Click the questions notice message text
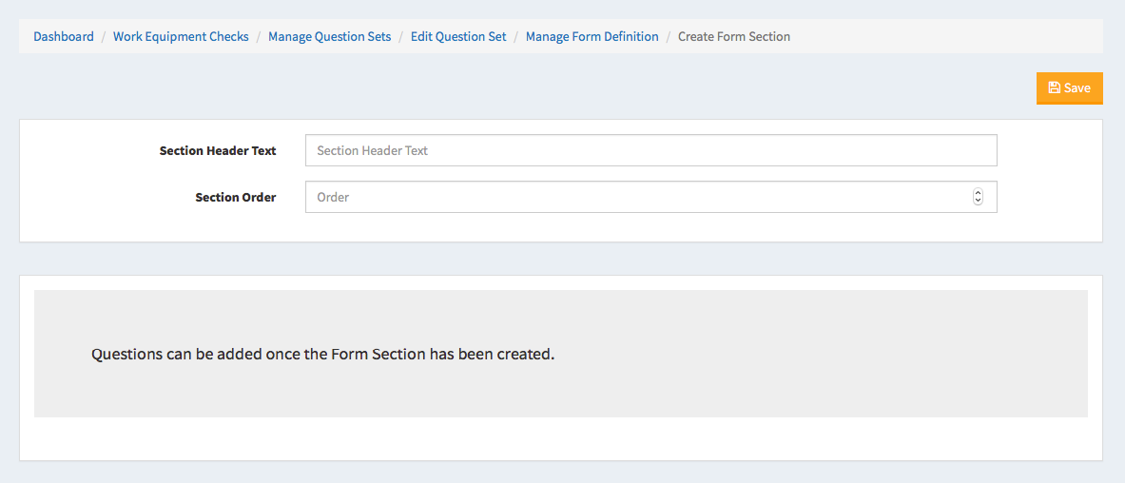 point(323,355)
